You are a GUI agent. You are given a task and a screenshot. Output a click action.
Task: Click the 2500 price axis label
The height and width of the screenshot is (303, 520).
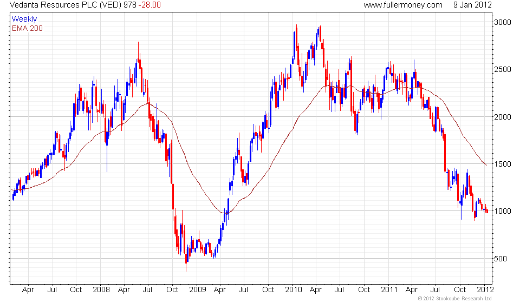503,70
